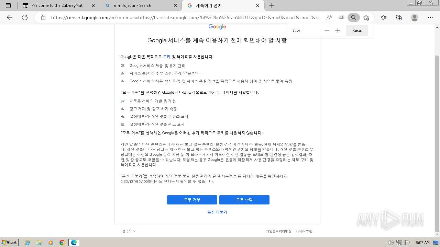Increase zoom with the plus button
This screenshot has height=247, width=440.
pyautogui.click(x=338, y=31)
